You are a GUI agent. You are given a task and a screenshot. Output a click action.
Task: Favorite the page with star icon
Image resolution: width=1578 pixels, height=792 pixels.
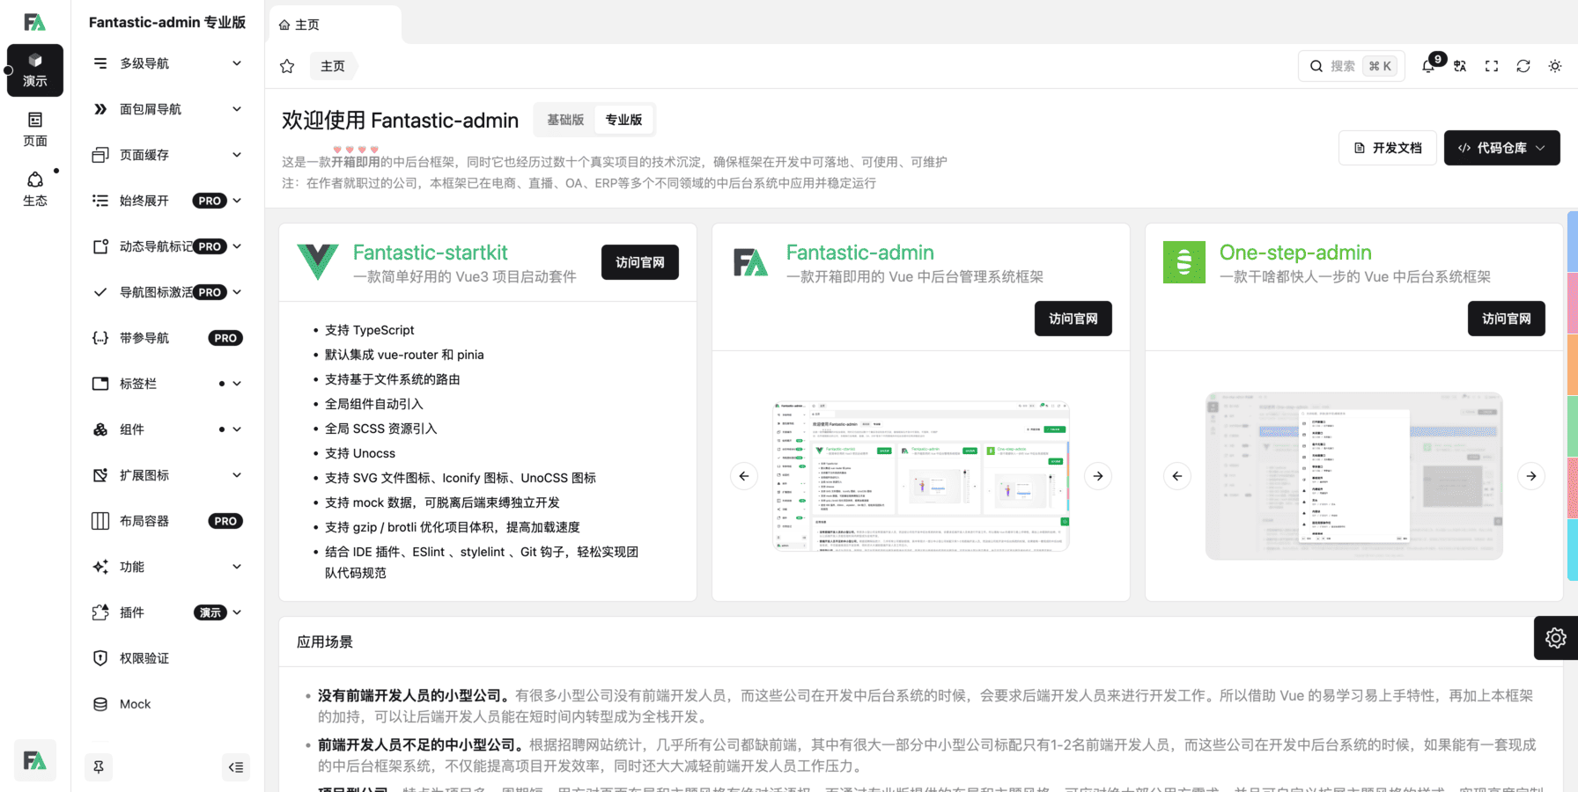tap(287, 66)
